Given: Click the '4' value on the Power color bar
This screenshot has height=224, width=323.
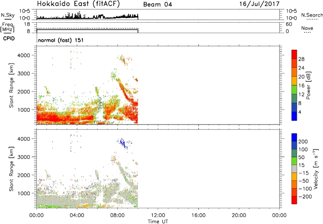Looking at the screenshot, I should (x=300, y=112).
